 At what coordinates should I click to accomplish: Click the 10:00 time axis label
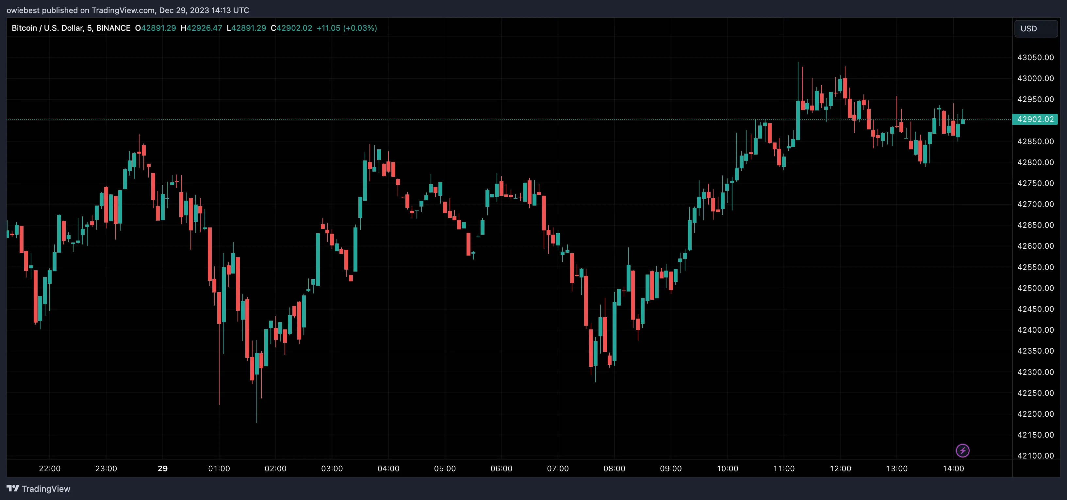(x=728, y=469)
